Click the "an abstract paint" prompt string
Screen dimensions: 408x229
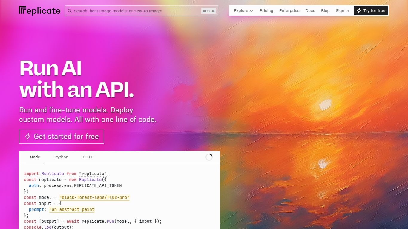coord(72,210)
